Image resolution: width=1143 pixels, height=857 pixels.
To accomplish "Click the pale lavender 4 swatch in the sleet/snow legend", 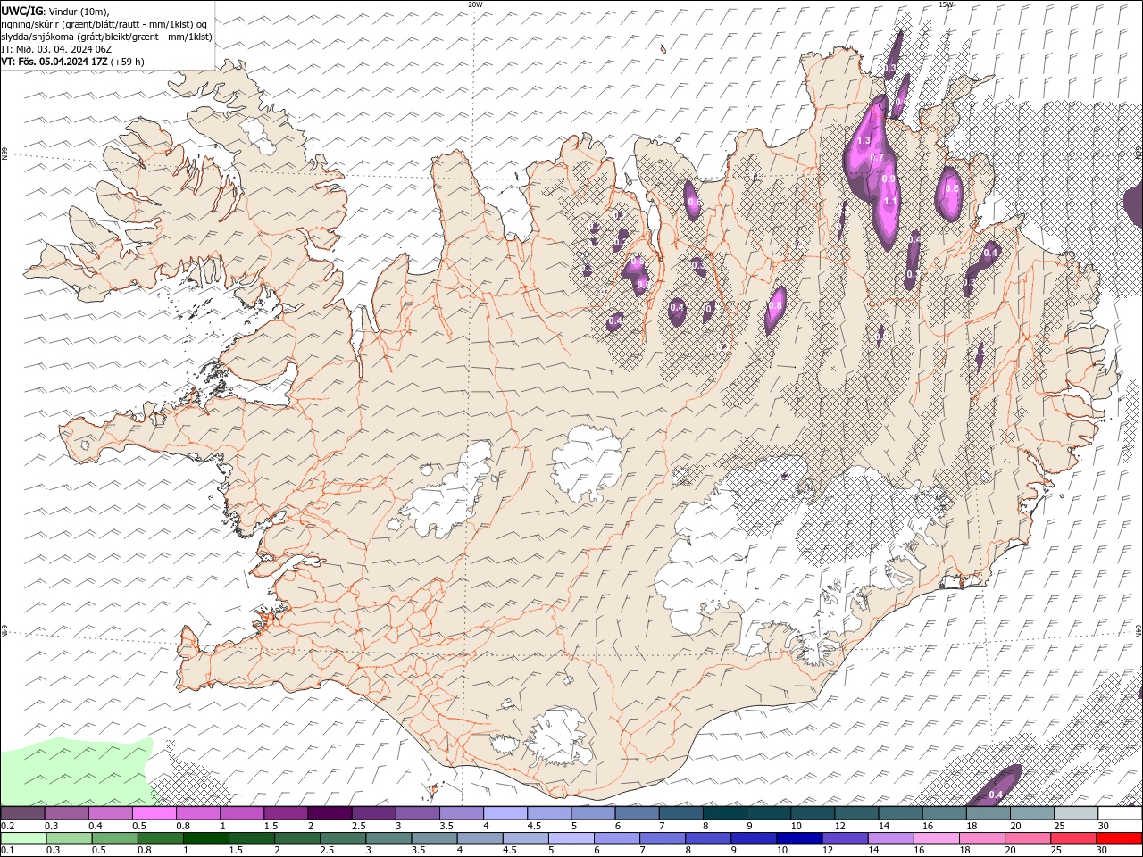I will pos(504,813).
